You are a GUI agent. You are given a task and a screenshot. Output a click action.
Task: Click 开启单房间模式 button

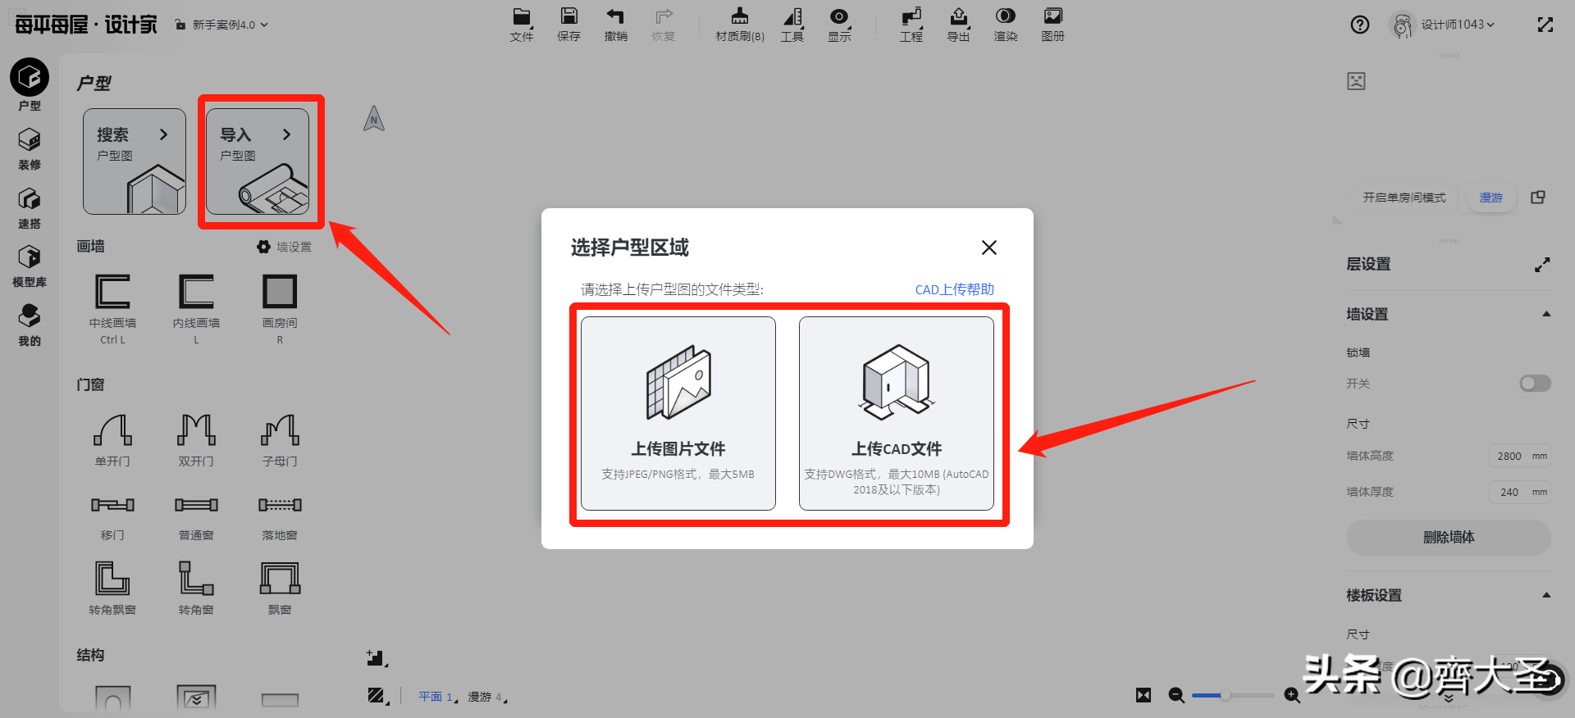tap(1404, 198)
